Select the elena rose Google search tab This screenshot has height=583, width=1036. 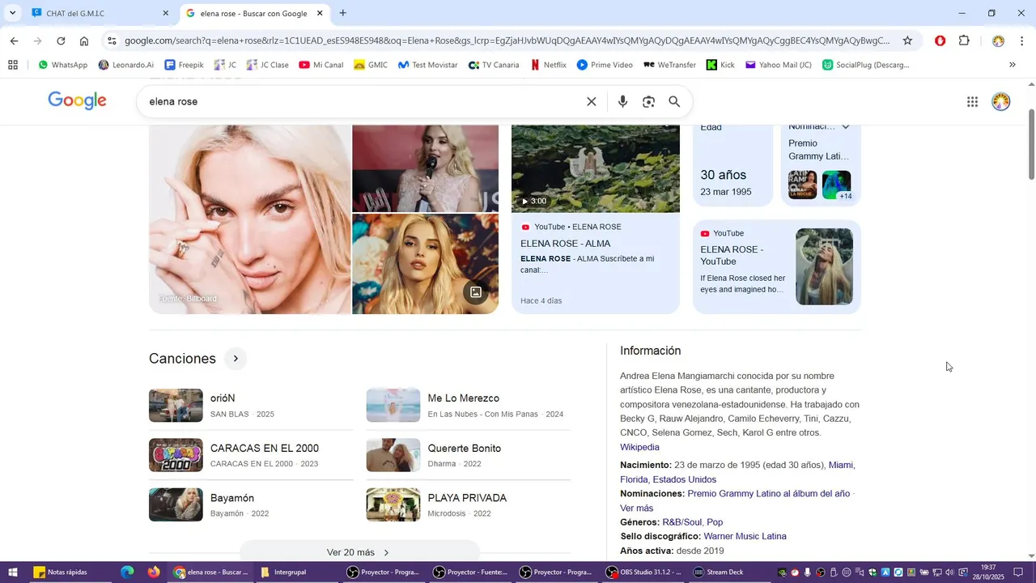coord(255,13)
